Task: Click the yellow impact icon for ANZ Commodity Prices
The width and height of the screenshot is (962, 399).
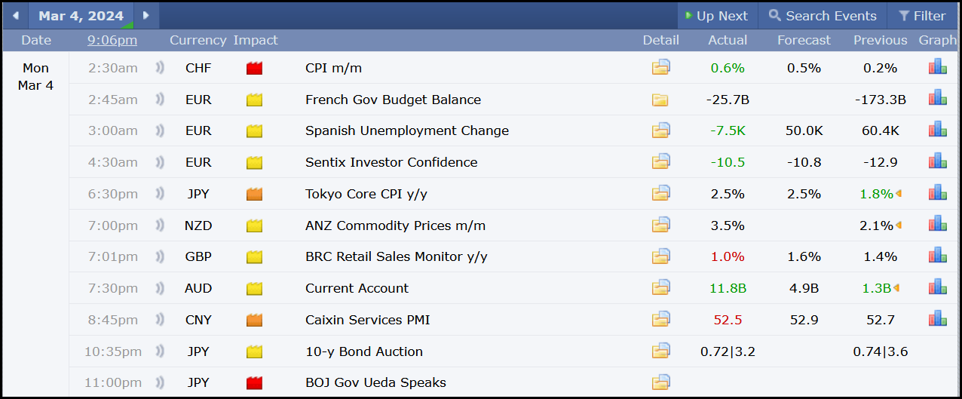Action: [x=254, y=226]
